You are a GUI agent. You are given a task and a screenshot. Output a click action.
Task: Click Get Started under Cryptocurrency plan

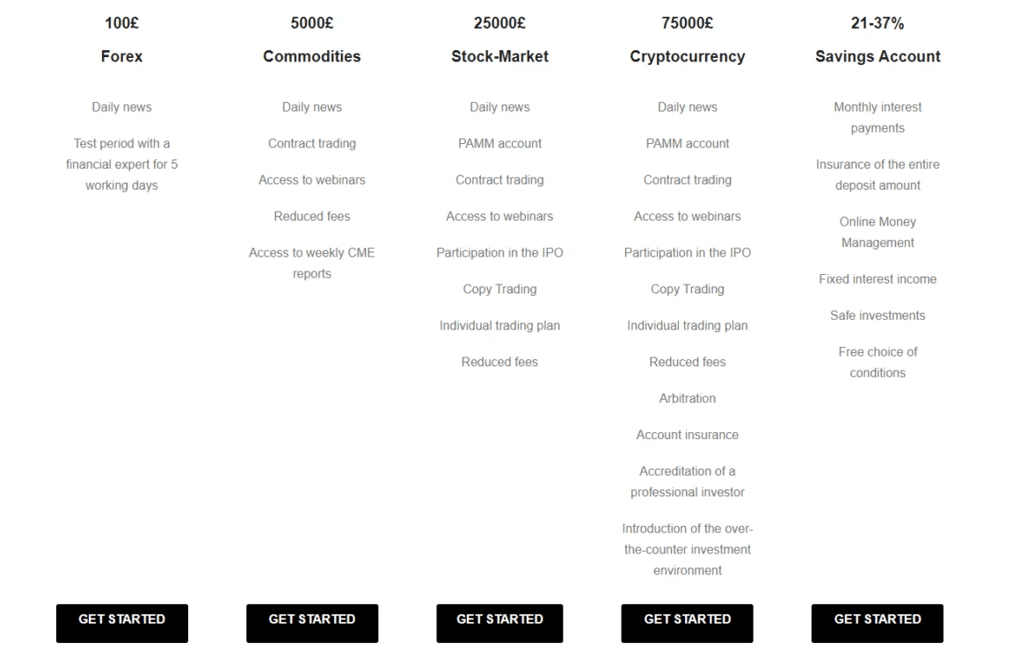688,623
